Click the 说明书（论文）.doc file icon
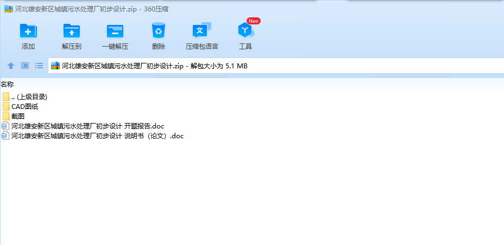This screenshot has width=504, height=245. click(x=5, y=136)
